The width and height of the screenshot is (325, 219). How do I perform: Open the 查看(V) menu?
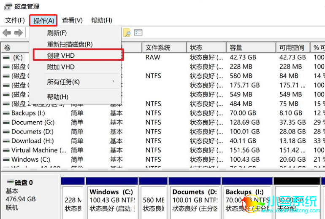(72, 20)
